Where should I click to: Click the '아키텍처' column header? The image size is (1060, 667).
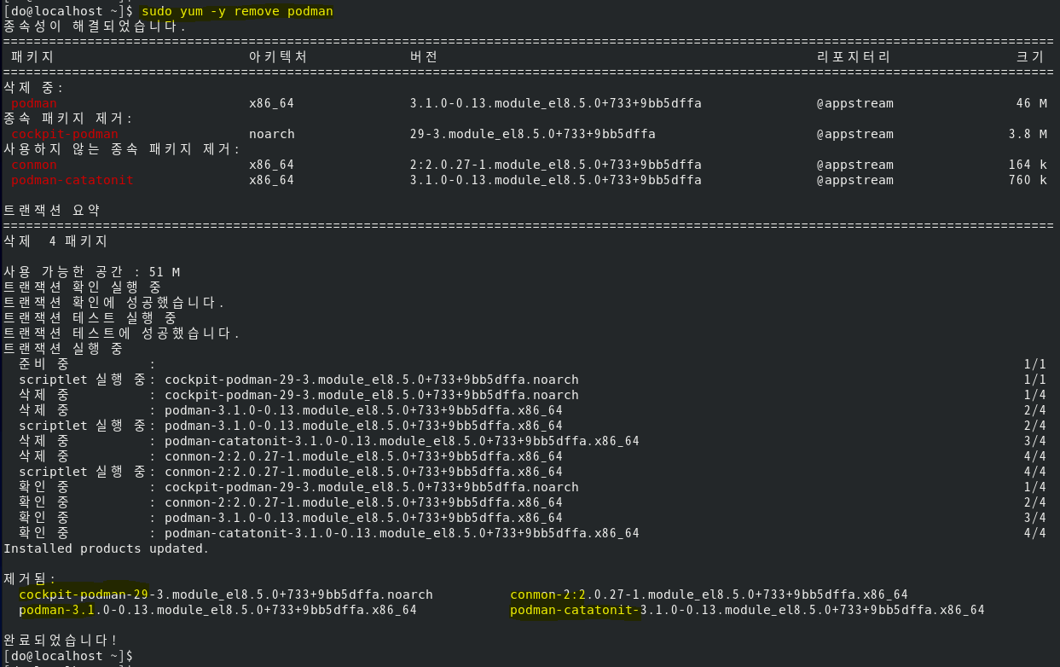[x=278, y=57]
